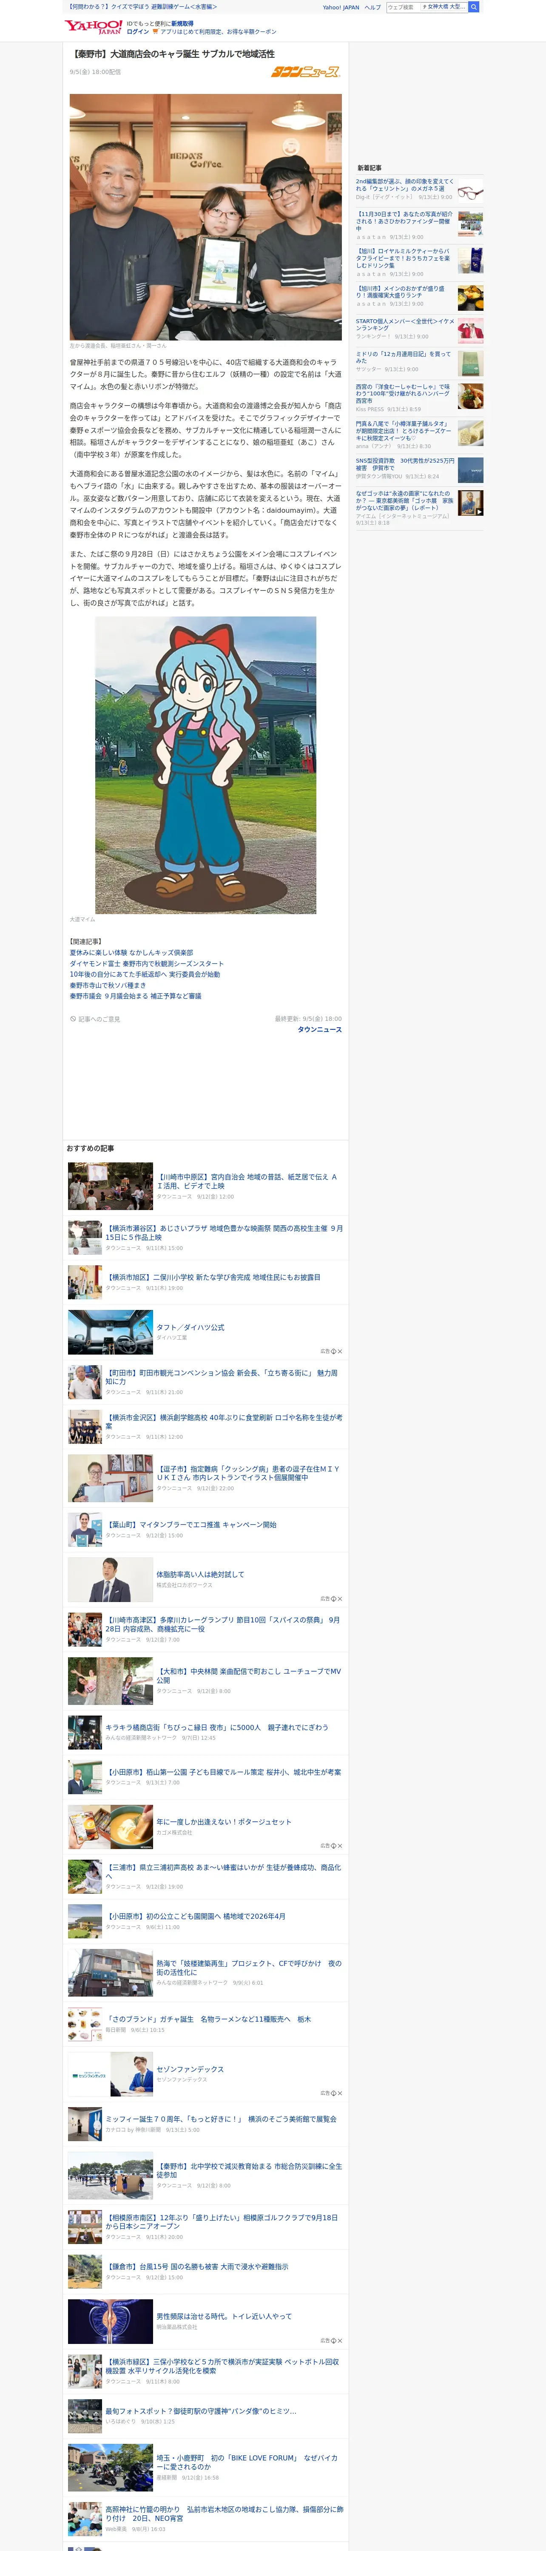Click the thumbnail for クッシング病 ＭＩＹＵＫＩさん article
Screen dimensions: 546x2551
(110, 1477)
